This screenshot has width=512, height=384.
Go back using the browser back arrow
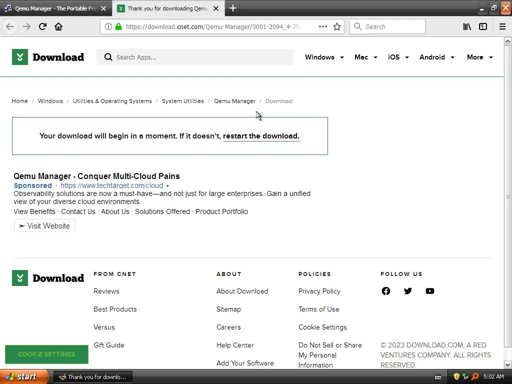click(x=10, y=26)
